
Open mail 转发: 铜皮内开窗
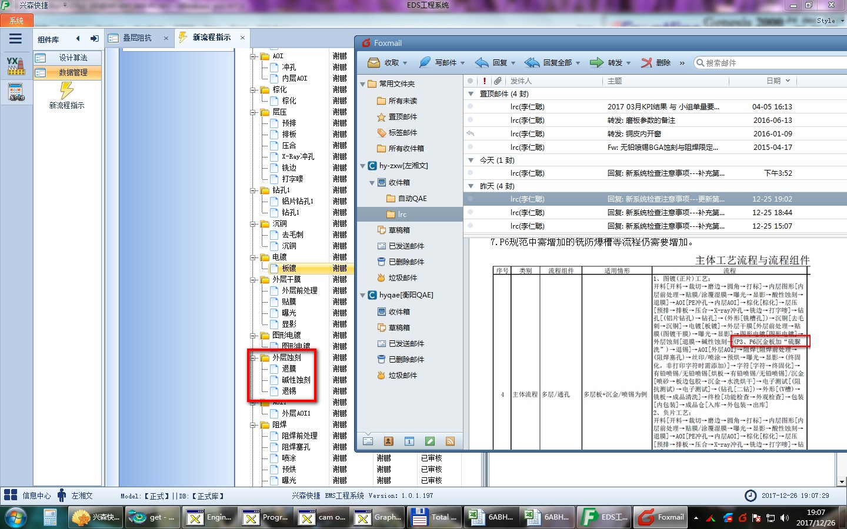(x=655, y=134)
